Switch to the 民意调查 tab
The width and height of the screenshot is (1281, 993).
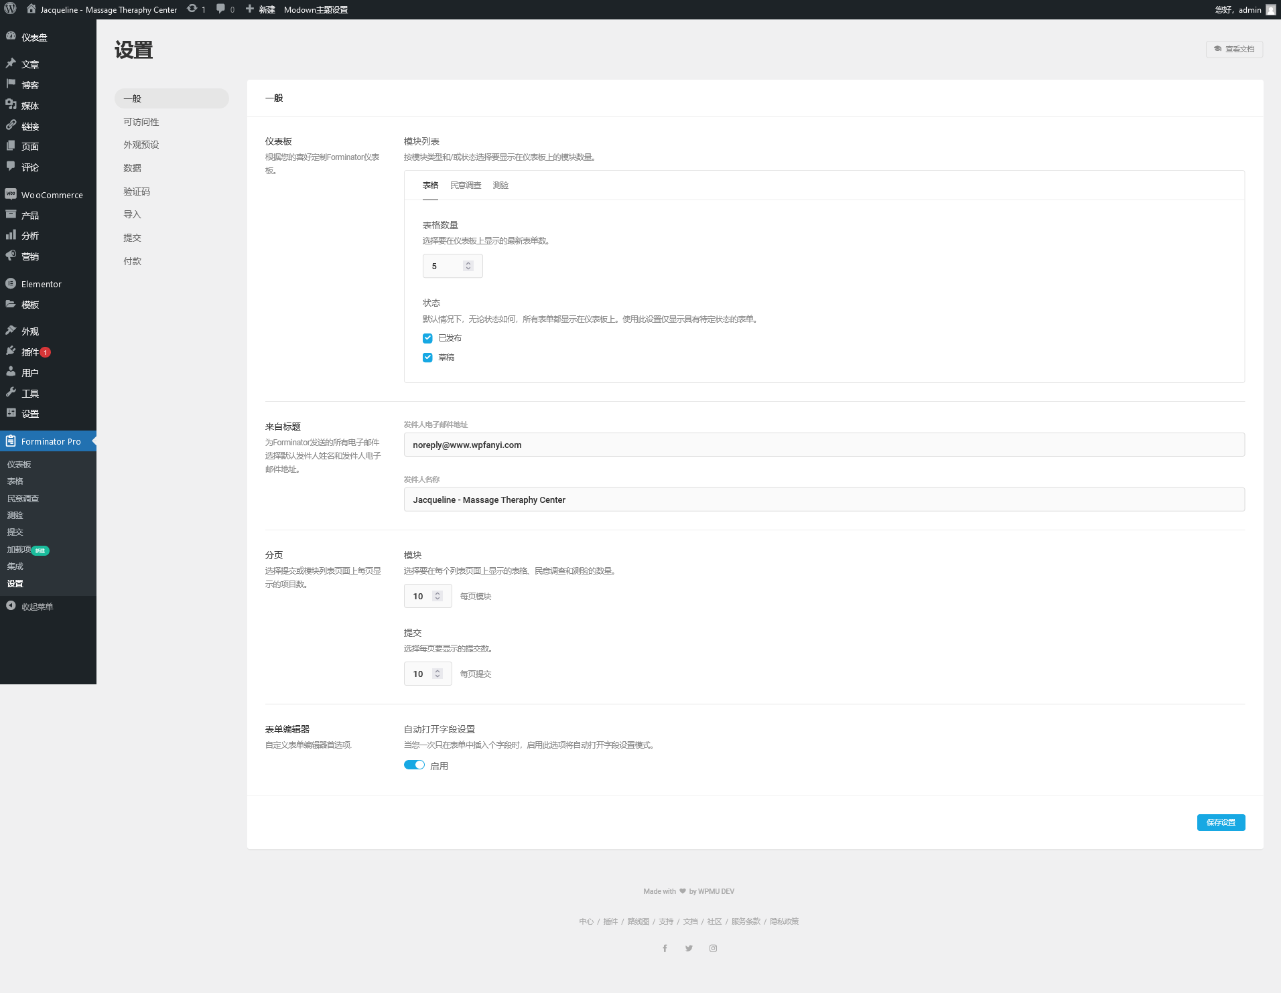(x=466, y=185)
